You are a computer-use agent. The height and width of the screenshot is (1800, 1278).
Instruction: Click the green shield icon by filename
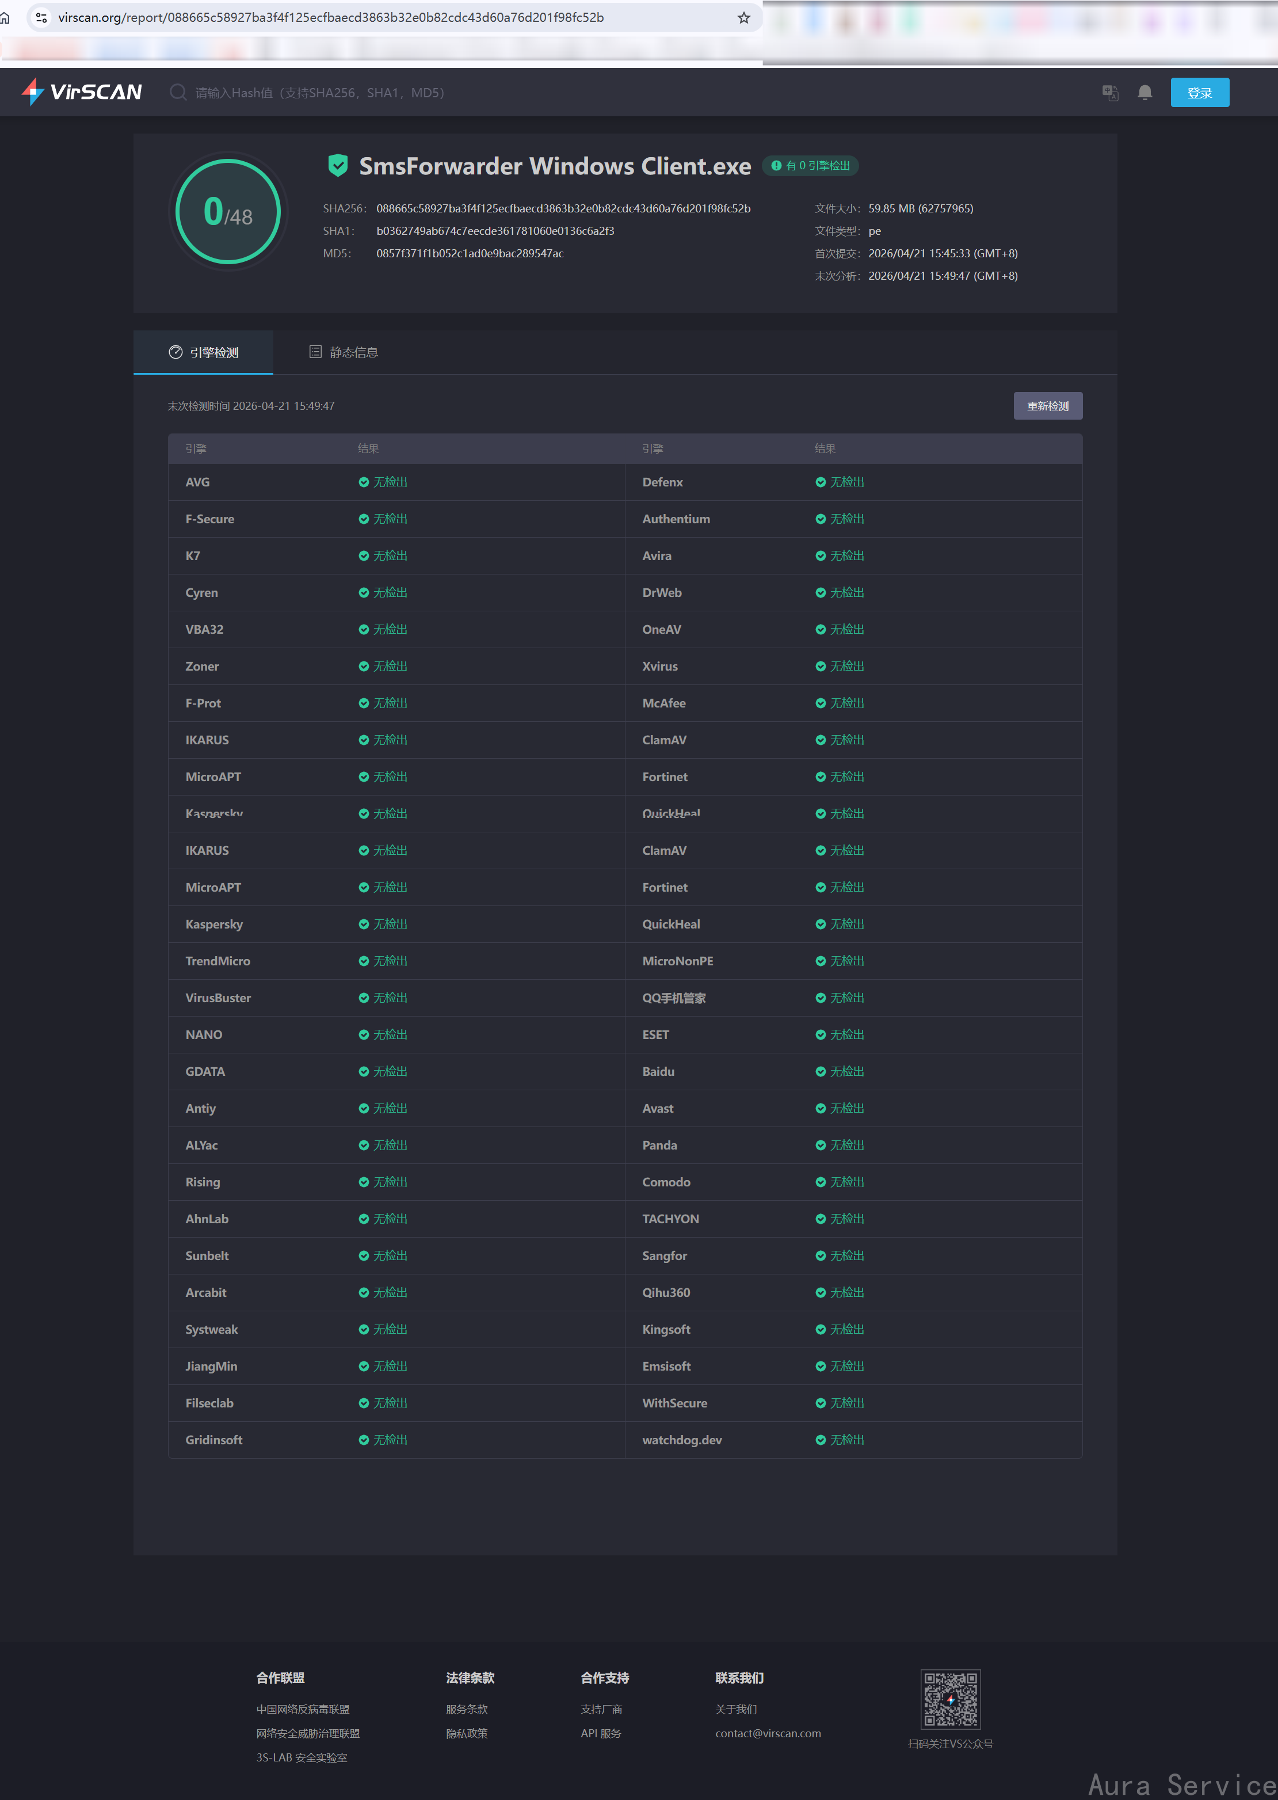(x=338, y=165)
